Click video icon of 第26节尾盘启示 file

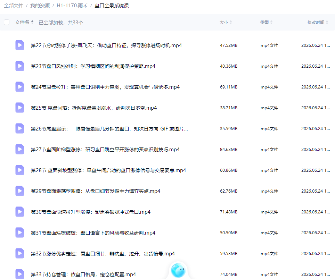[x=20, y=129]
